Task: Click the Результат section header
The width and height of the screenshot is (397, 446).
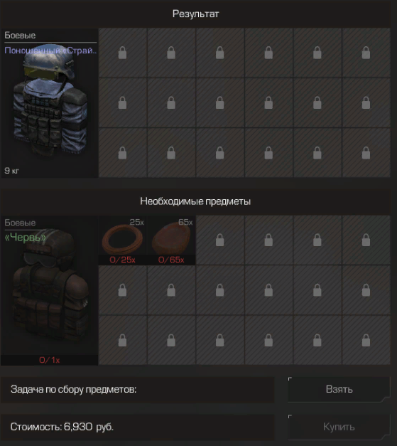Action: pos(196,14)
